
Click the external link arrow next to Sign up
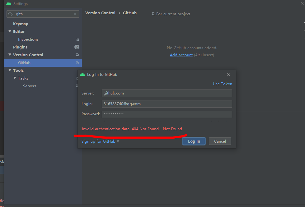coord(118,141)
